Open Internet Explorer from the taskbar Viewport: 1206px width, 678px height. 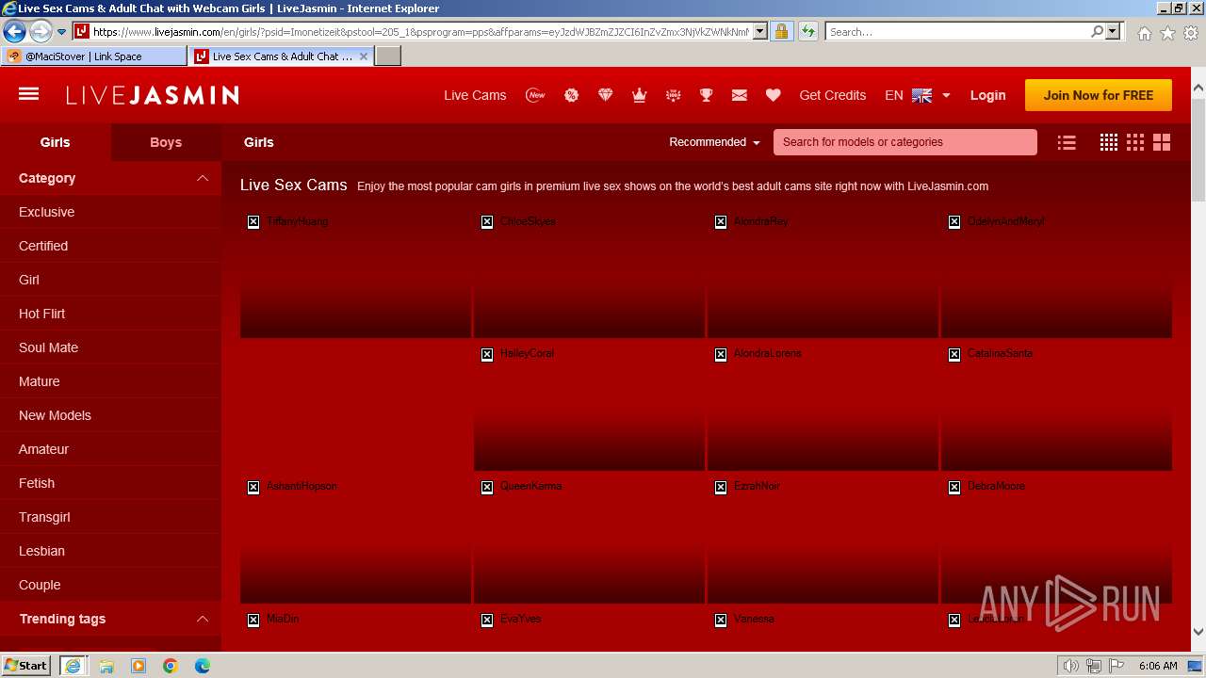click(73, 666)
